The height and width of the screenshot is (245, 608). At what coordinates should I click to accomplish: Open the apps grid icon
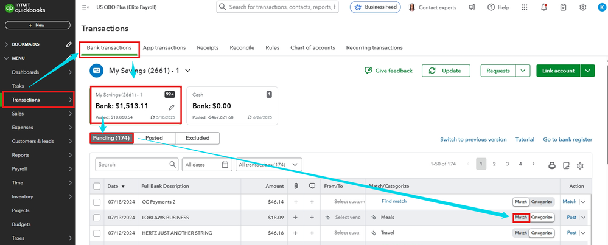coord(524,7)
